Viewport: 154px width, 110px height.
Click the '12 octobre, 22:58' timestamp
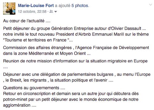coord(32,12)
